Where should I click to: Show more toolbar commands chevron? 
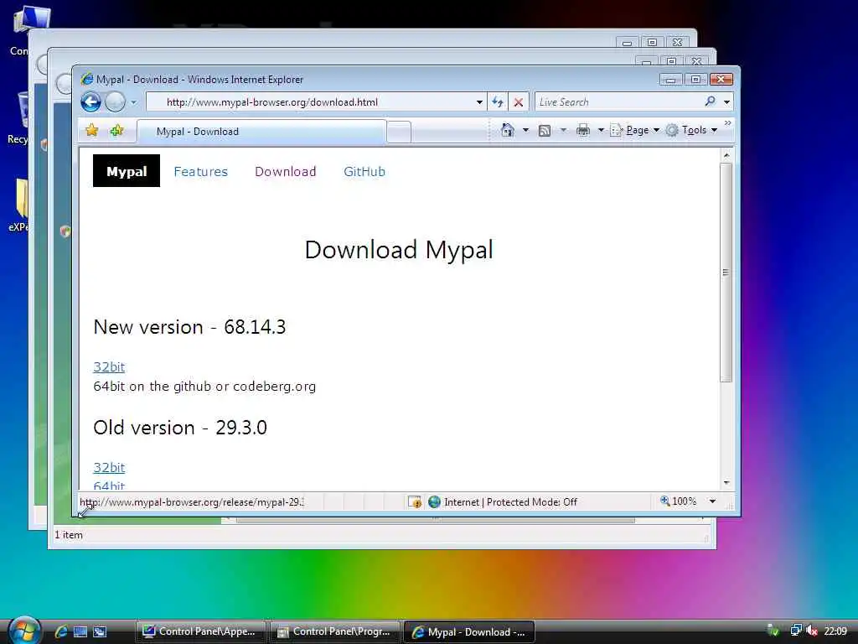click(728, 123)
